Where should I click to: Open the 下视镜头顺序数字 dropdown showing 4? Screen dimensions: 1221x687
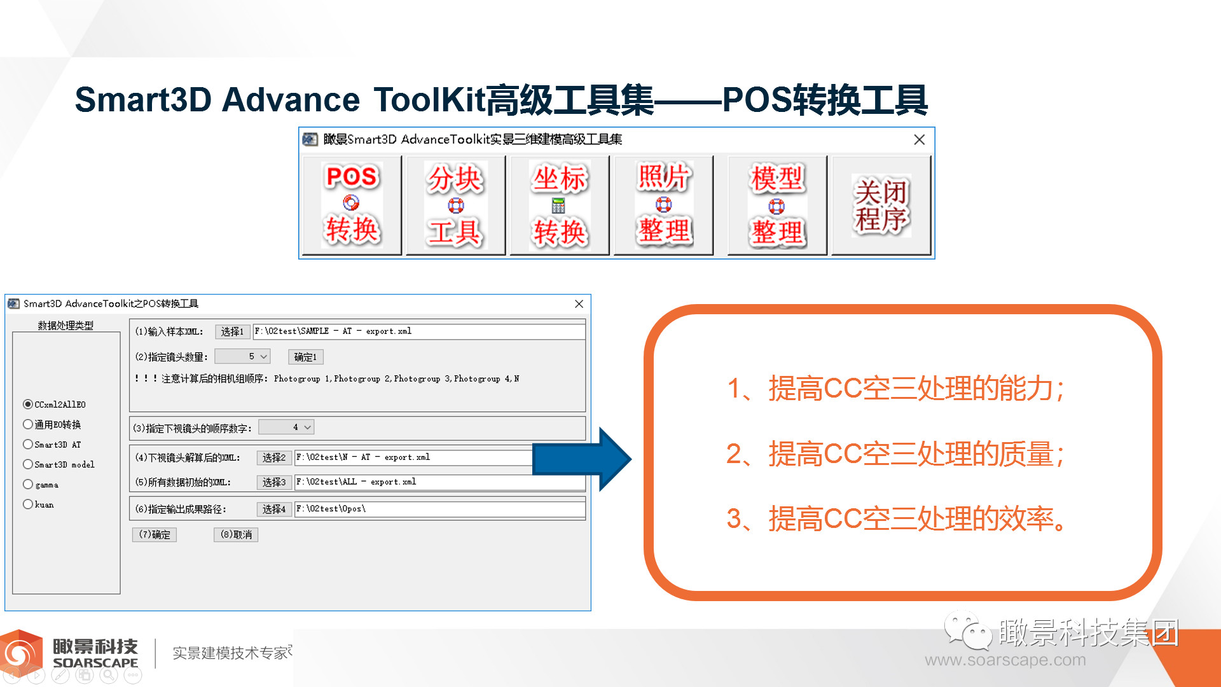pyautogui.click(x=286, y=427)
